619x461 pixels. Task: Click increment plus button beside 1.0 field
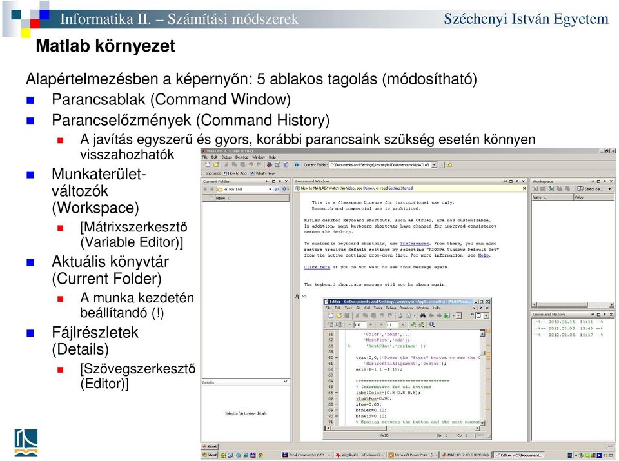coord(371,324)
